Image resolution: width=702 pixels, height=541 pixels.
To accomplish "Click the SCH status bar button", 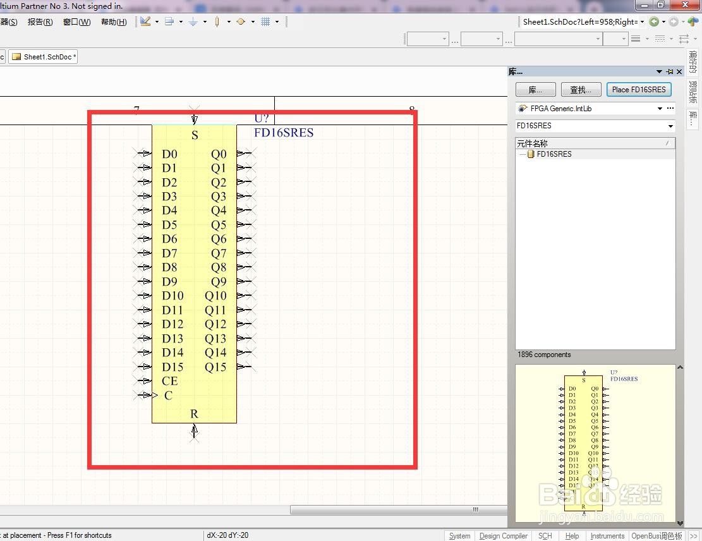I will click(545, 535).
